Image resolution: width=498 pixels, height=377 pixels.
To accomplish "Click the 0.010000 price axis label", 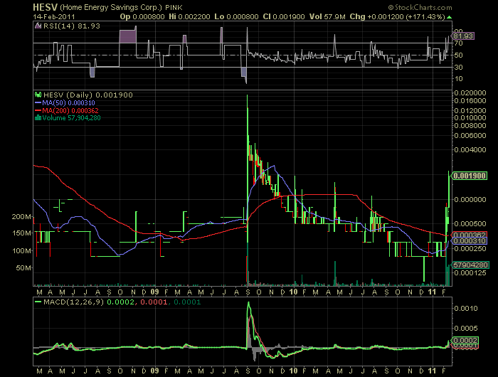I will point(470,117).
